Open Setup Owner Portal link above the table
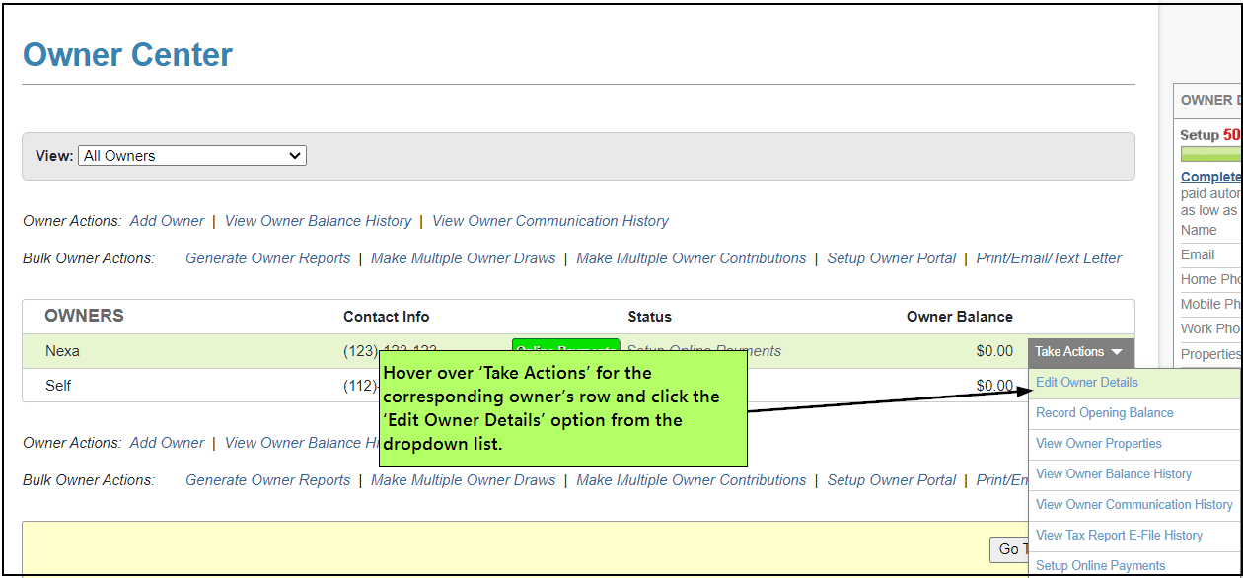 pos(891,258)
